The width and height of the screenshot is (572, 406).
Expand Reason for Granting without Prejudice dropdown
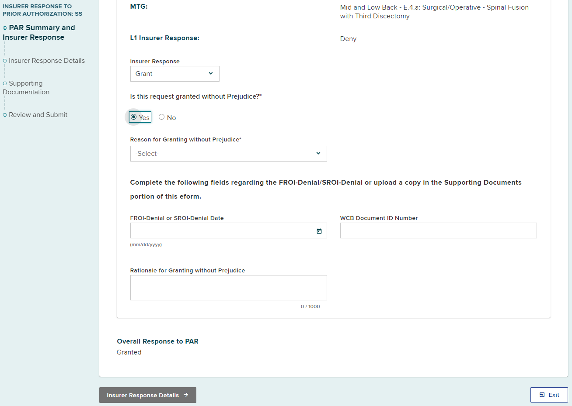[x=228, y=154]
